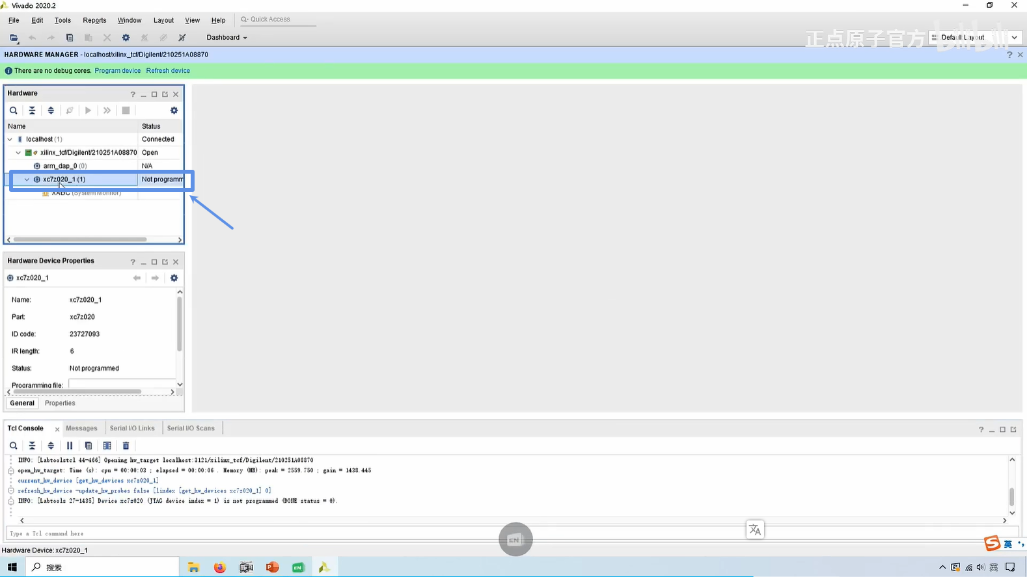This screenshot has height=577, width=1027.
Task: Open PowerPoint from the taskbar
Action: tap(272, 567)
